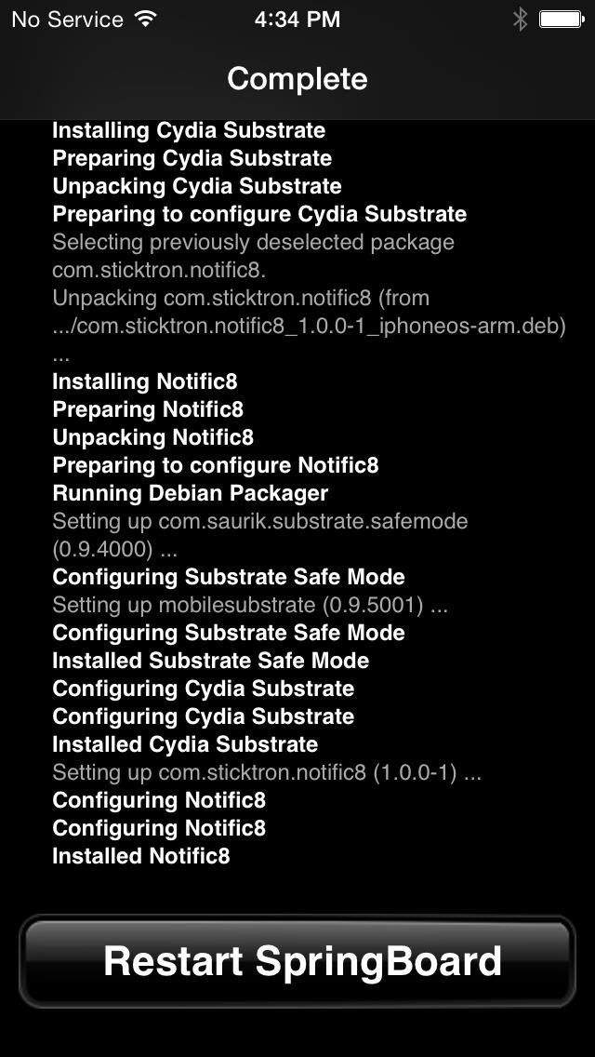Tap the Restart SpringBoard button
Screen dimensions: 595x1057
click(x=297, y=961)
